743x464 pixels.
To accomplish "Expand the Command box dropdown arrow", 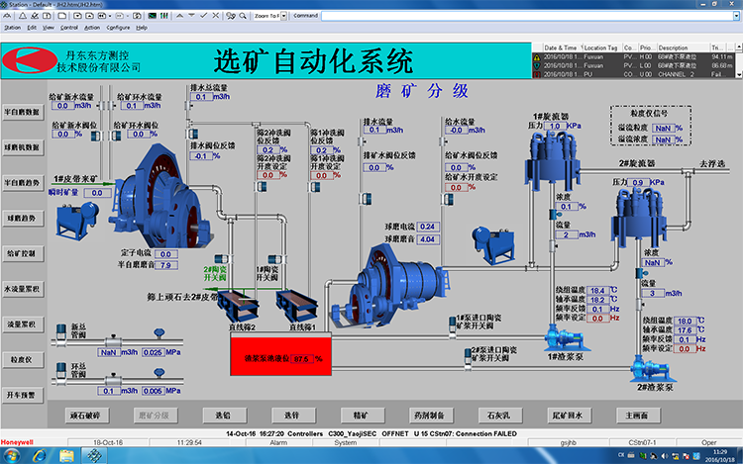I will click(x=736, y=16).
